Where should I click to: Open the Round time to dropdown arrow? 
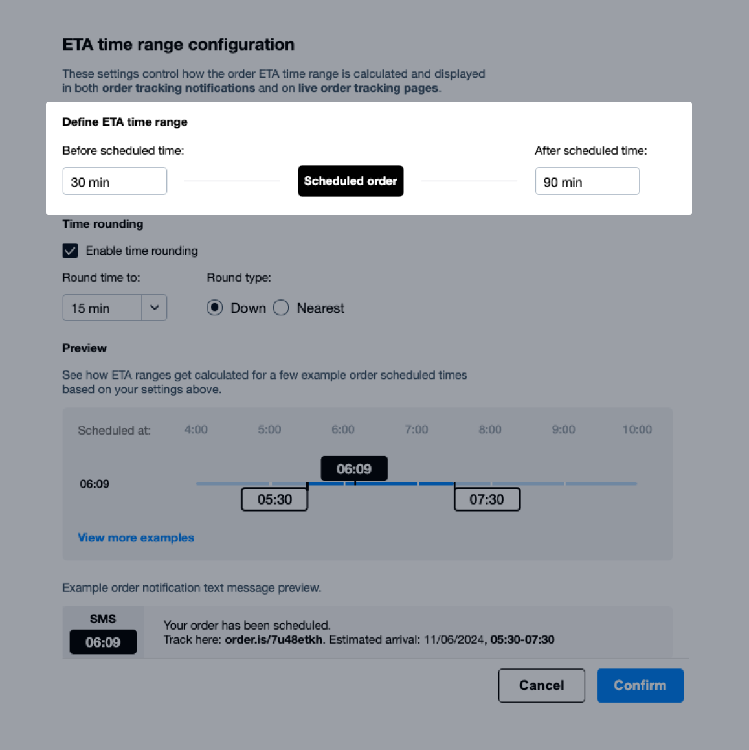click(154, 308)
